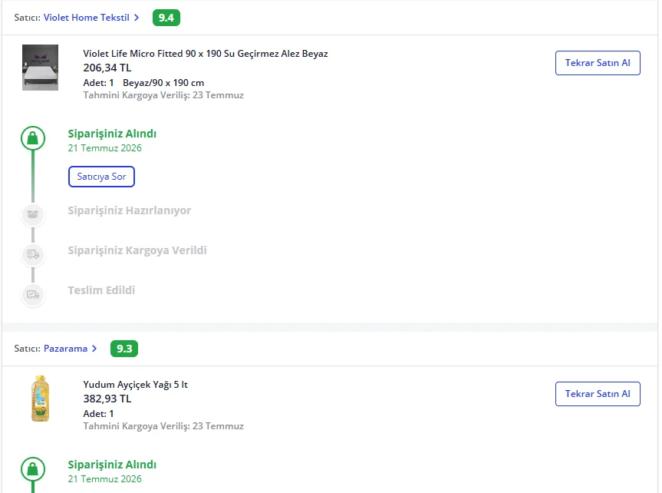Click the green shopping bag order-received icon
Image resolution: width=662 pixels, height=493 pixels.
coord(33,138)
